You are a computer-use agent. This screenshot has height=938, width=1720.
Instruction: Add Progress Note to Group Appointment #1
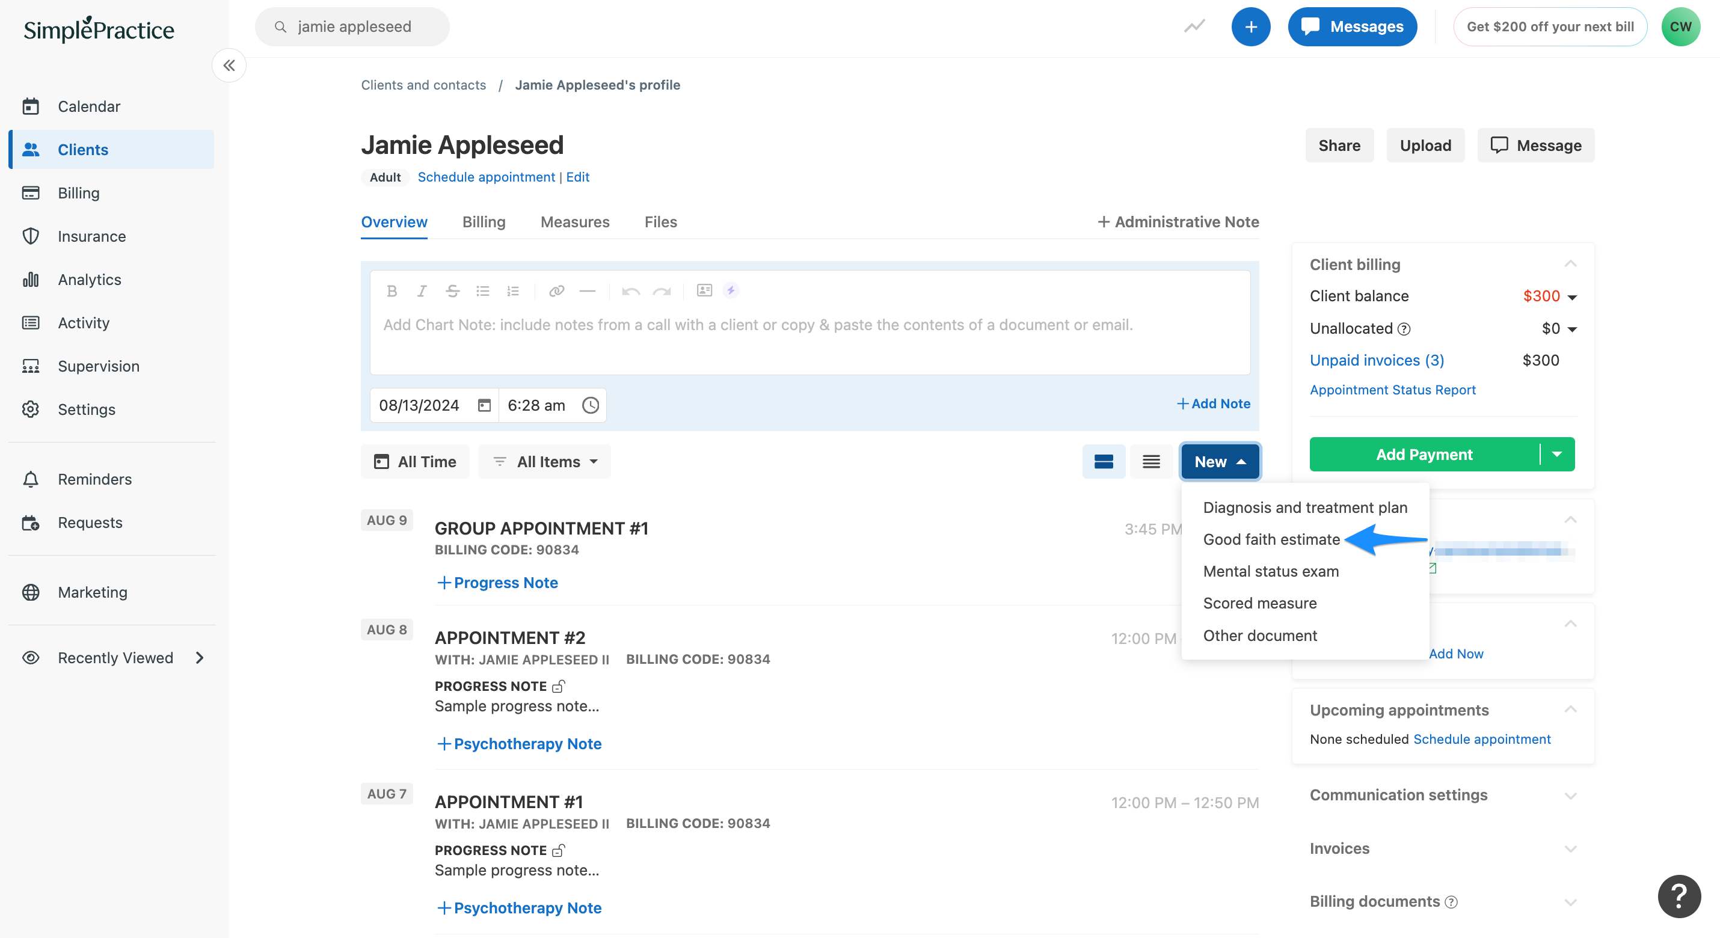(497, 583)
